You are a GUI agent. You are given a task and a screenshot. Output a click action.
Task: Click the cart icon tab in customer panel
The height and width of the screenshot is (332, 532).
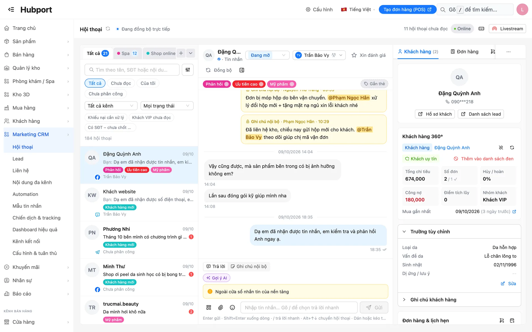point(493,52)
